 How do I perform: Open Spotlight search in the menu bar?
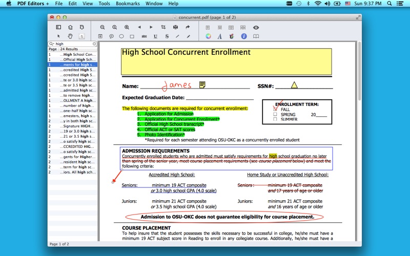pyautogui.click(x=389, y=4)
